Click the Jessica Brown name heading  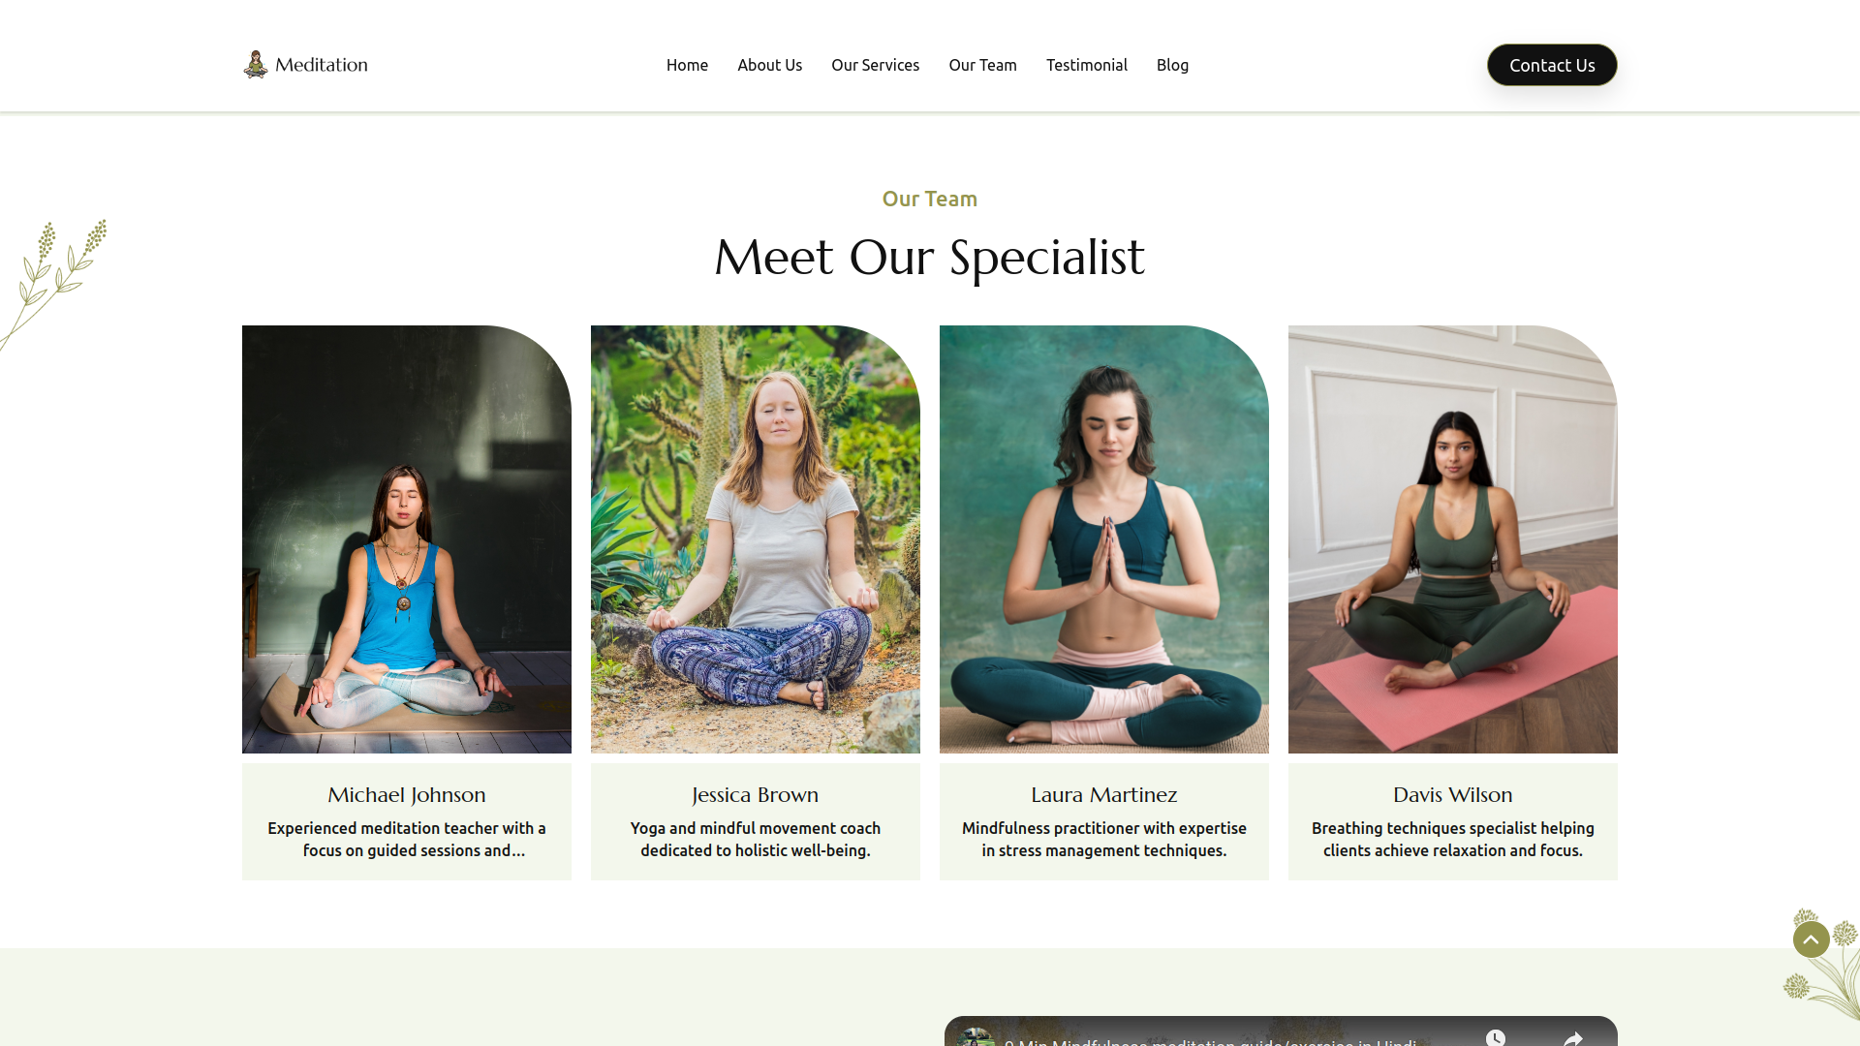(x=756, y=795)
